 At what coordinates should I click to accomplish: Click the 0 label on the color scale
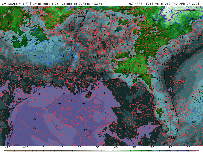click(x=43, y=147)
